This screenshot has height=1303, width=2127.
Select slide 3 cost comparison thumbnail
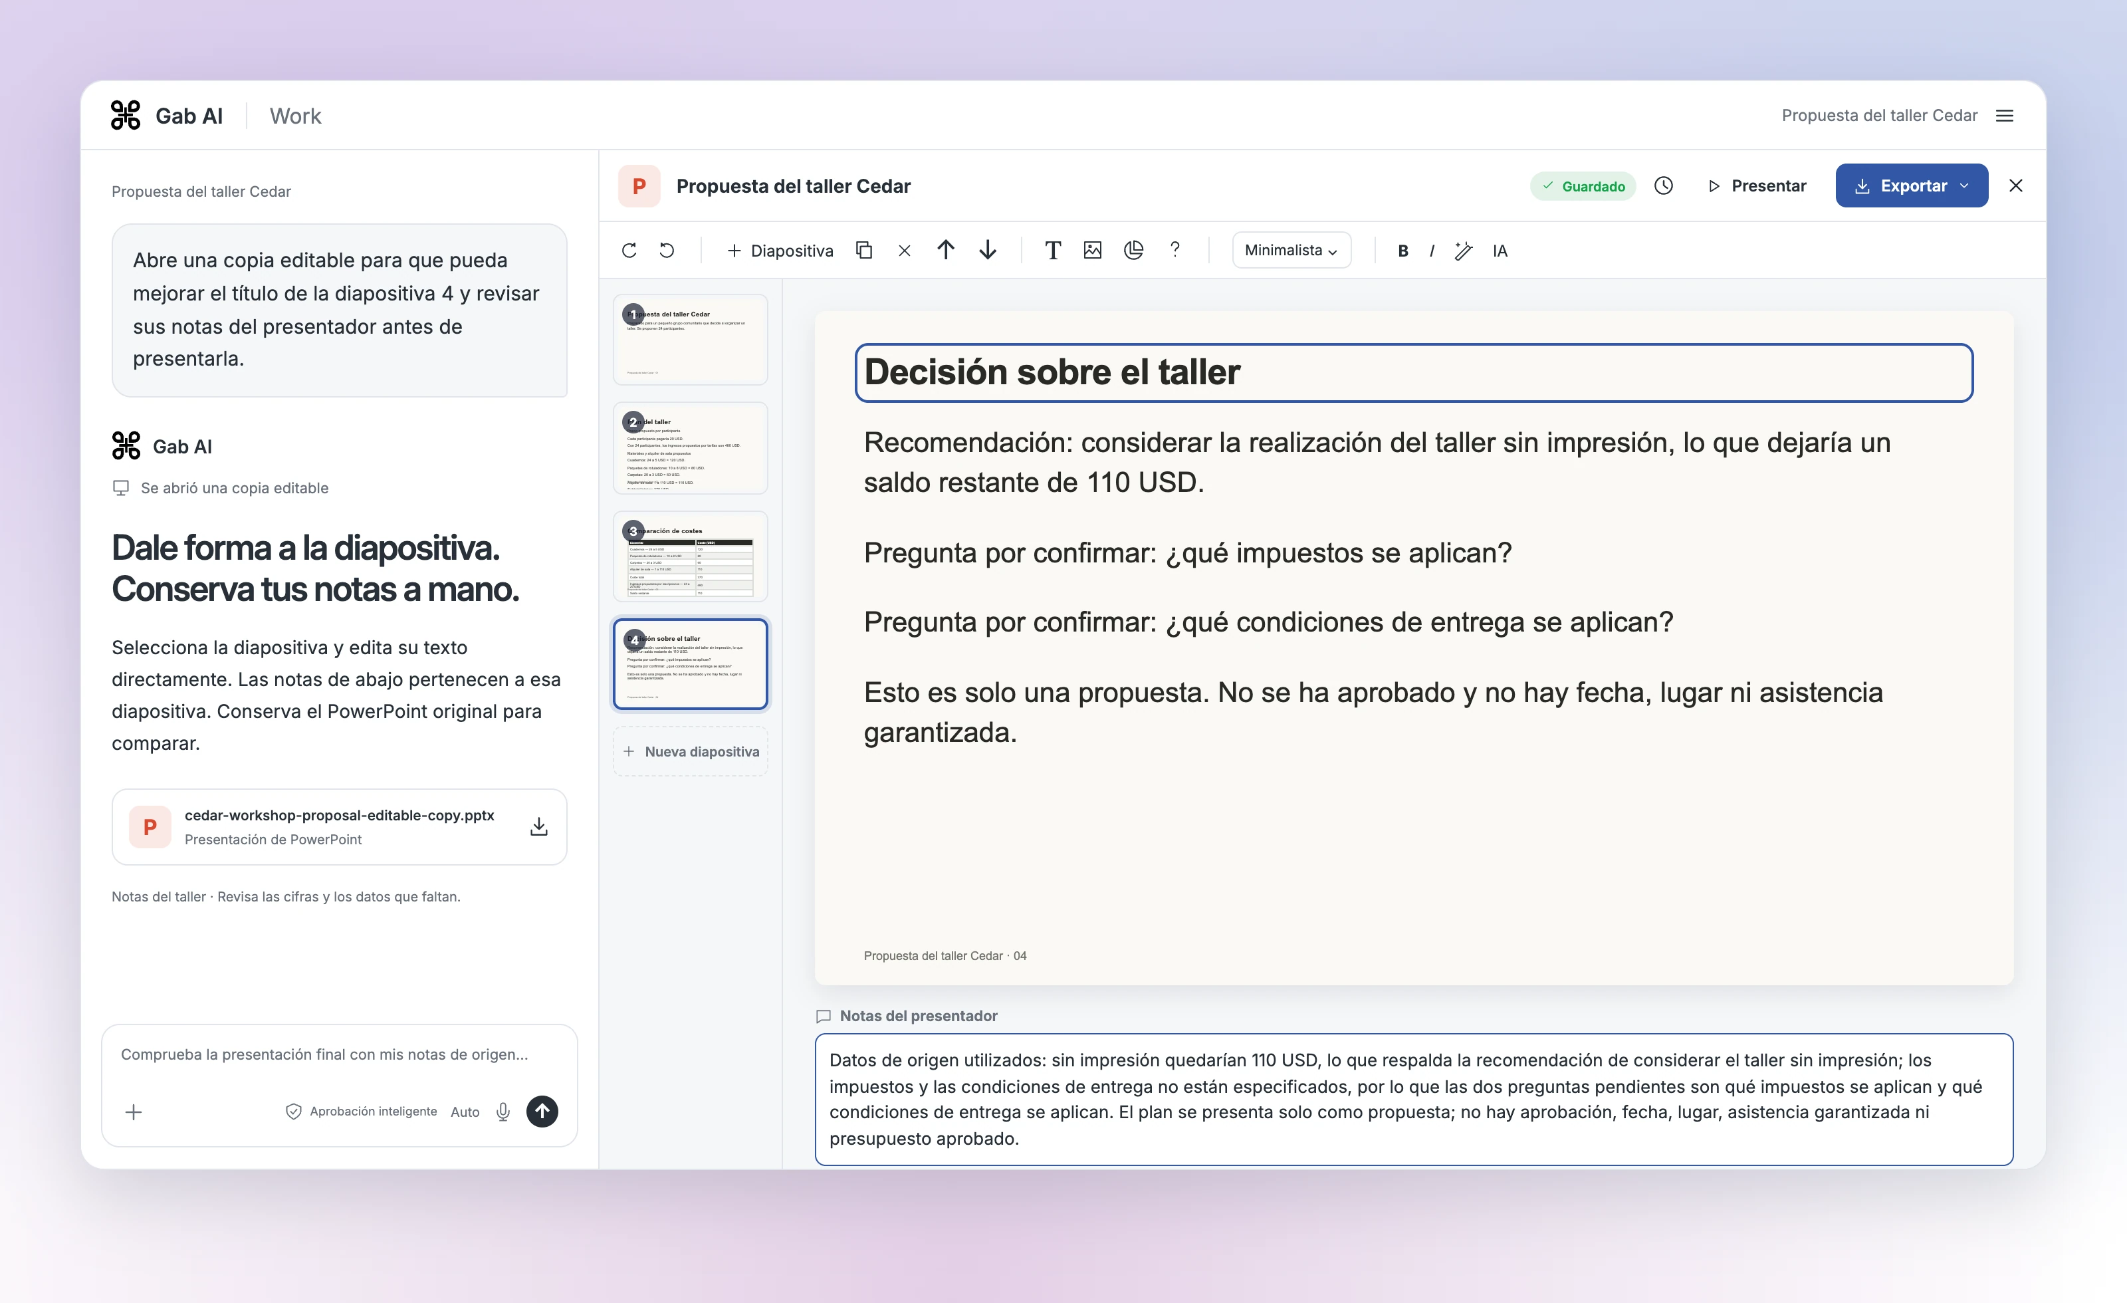[690, 556]
